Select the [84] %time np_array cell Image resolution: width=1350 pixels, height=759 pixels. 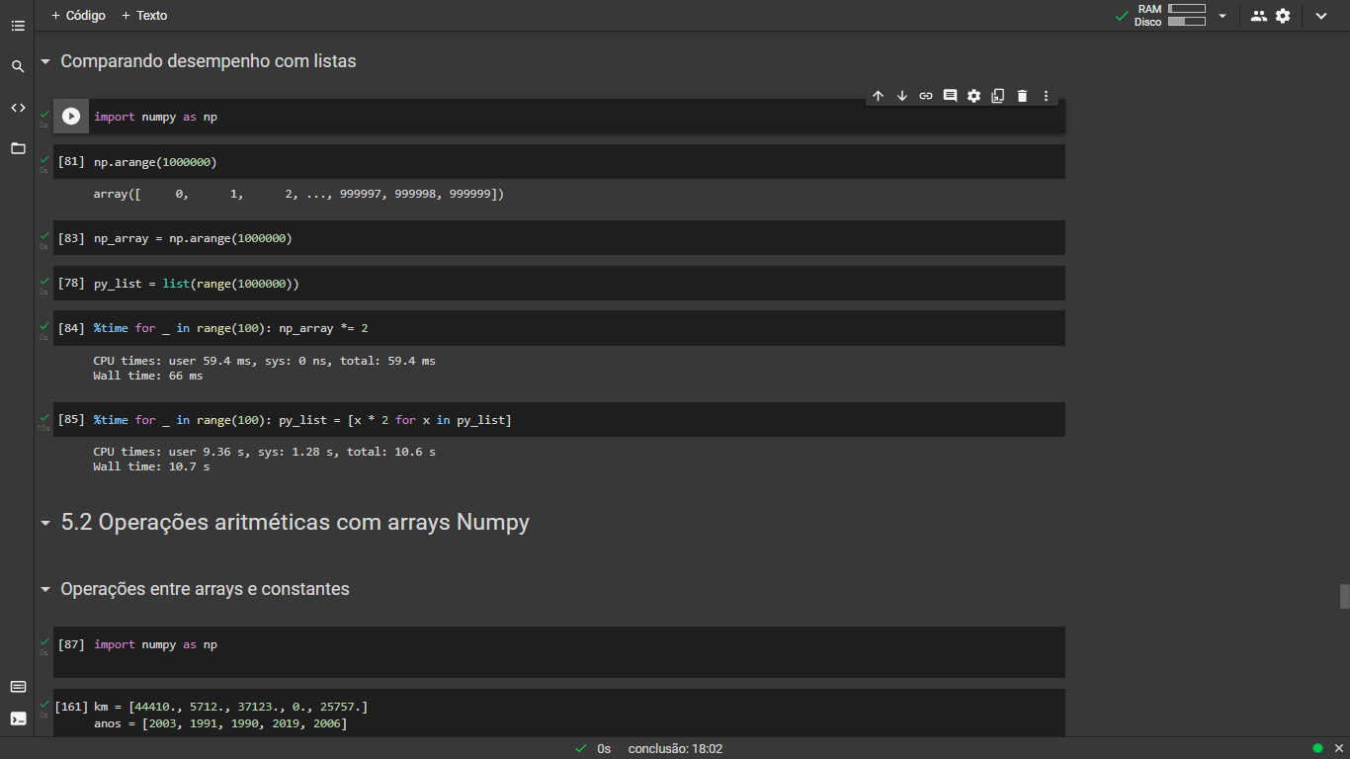point(559,328)
